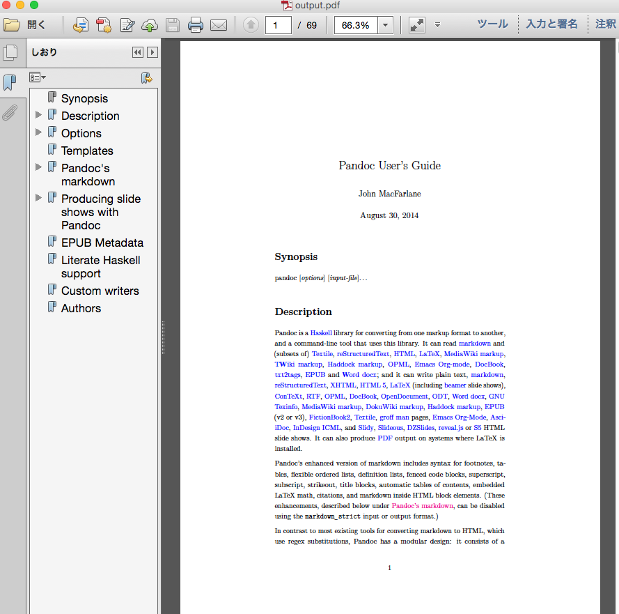Open the 入力と署名 panel

pos(552,24)
